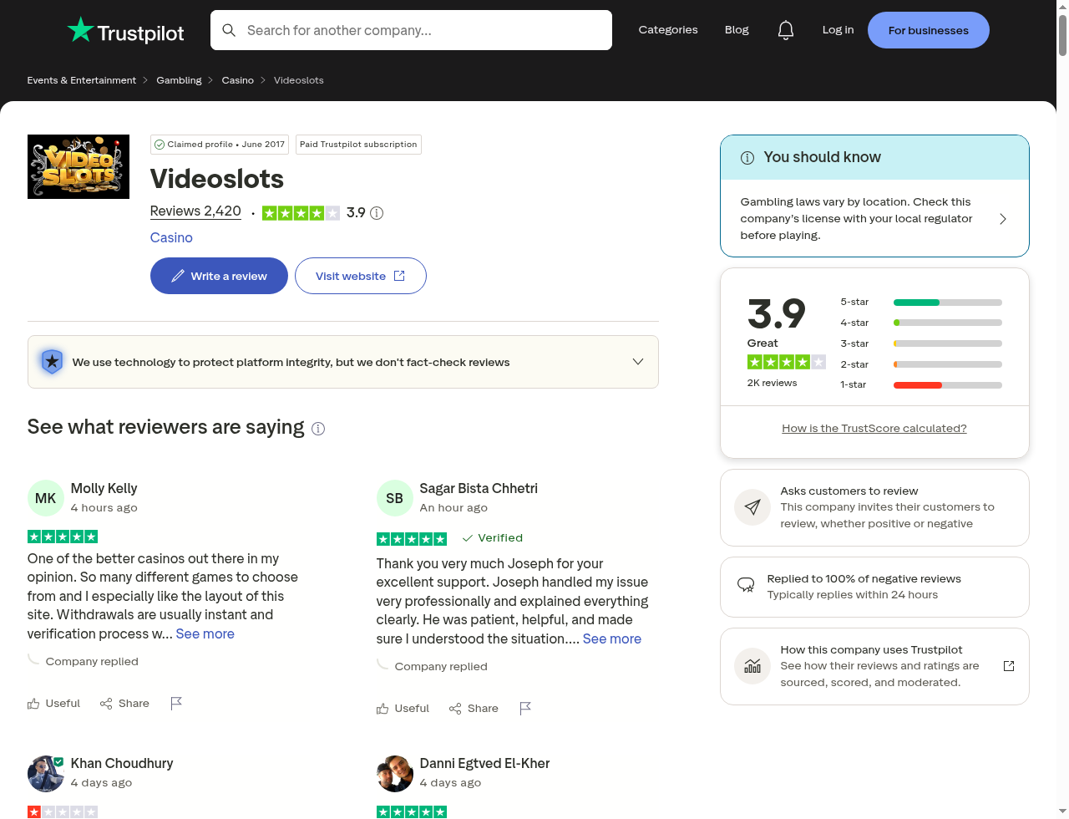Mark Sagar Bista Chhetri's review Useful
This screenshot has height=819, width=1069.
click(x=403, y=709)
